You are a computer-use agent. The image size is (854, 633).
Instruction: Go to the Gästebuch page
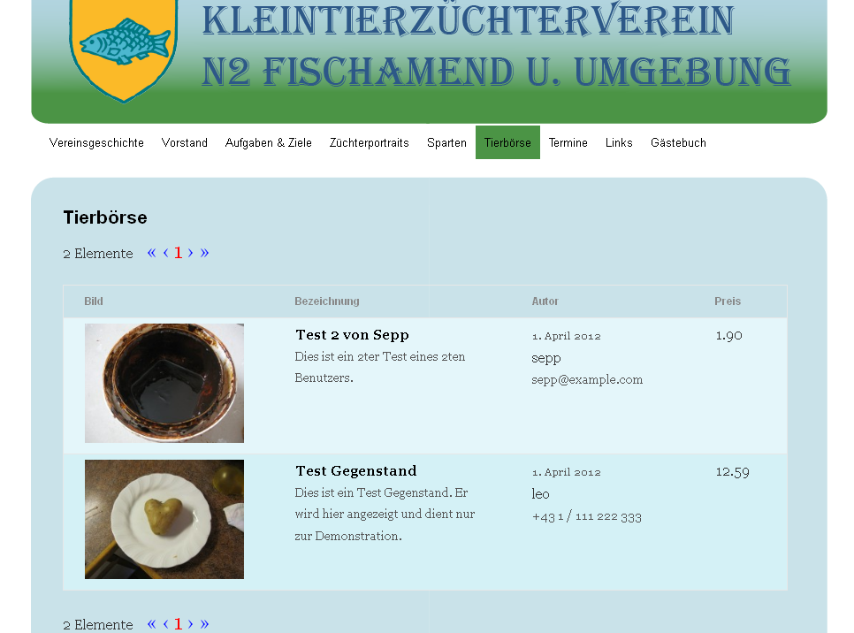tap(678, 142)
